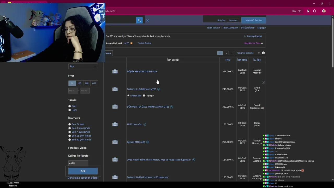Screen dimensions: 334x188
Task: Open photo placeholder of DÜŞÜK KM MT25 listing
Action: click(x=115, y=72)
